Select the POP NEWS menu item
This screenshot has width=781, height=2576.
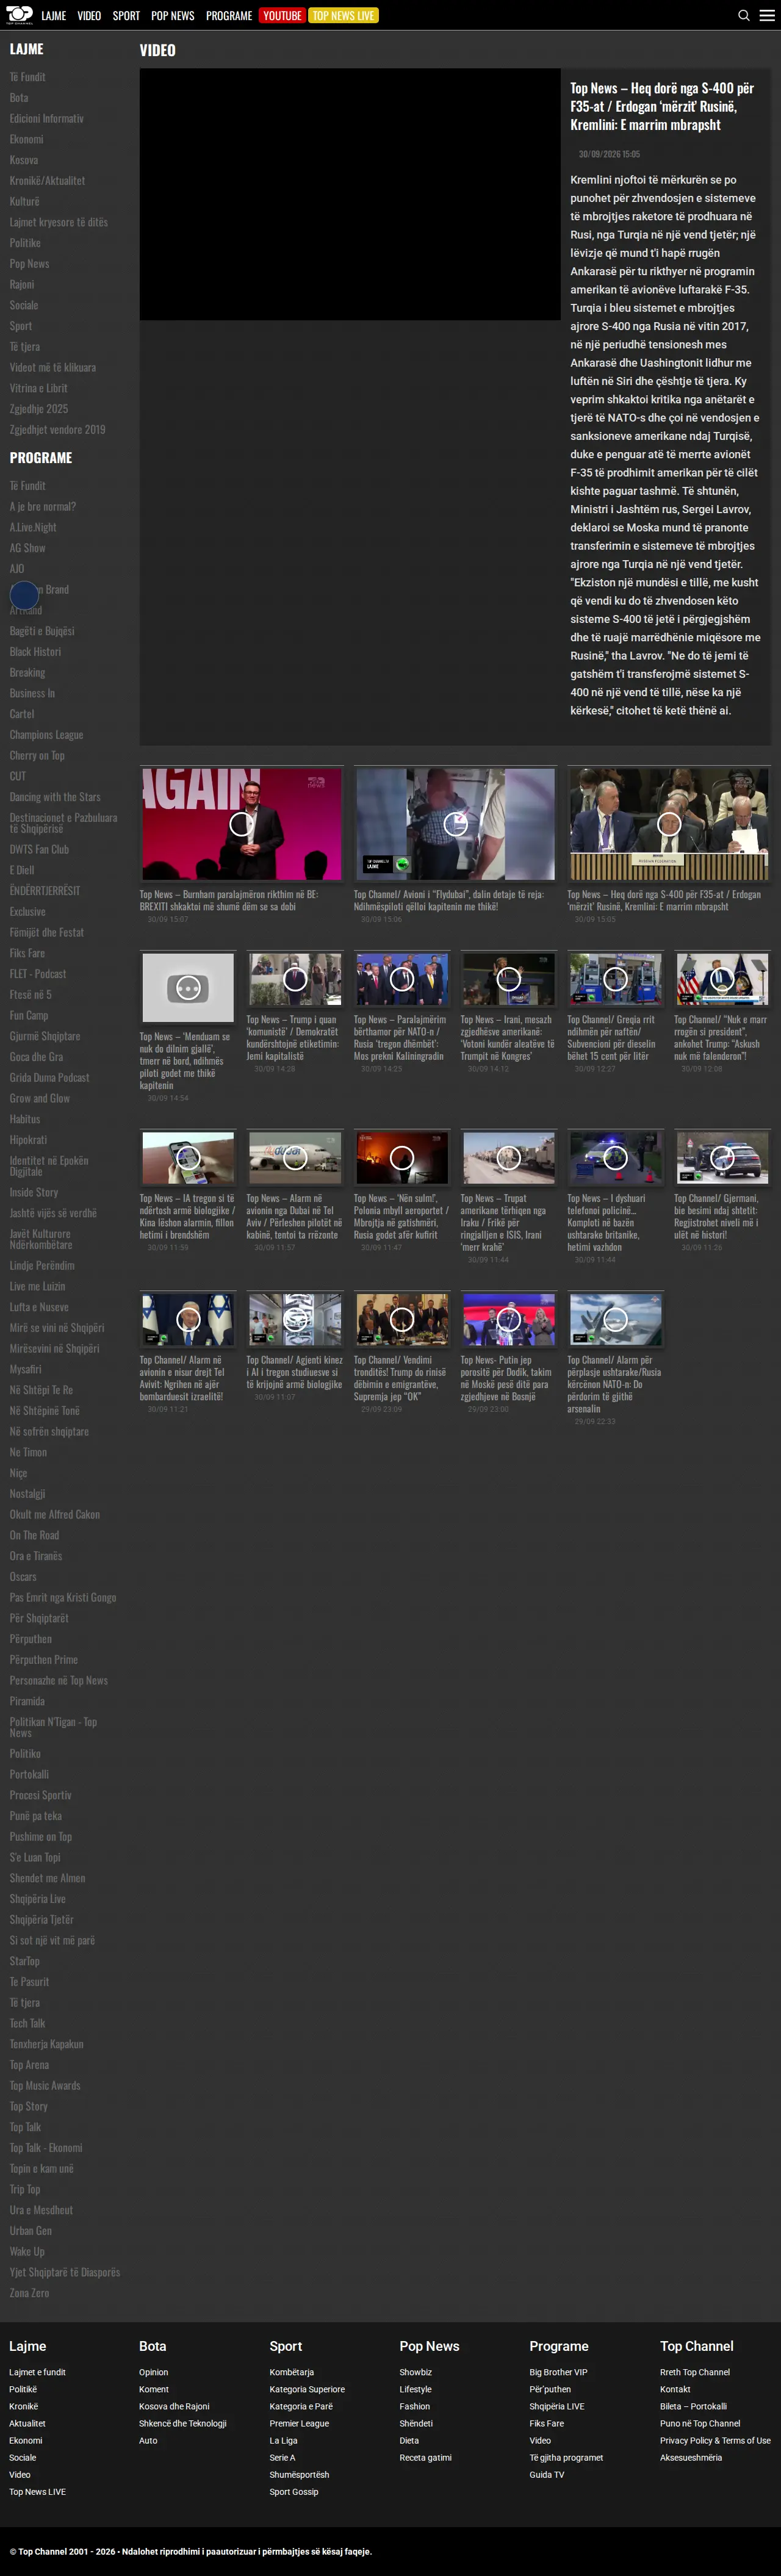(173, 15)
